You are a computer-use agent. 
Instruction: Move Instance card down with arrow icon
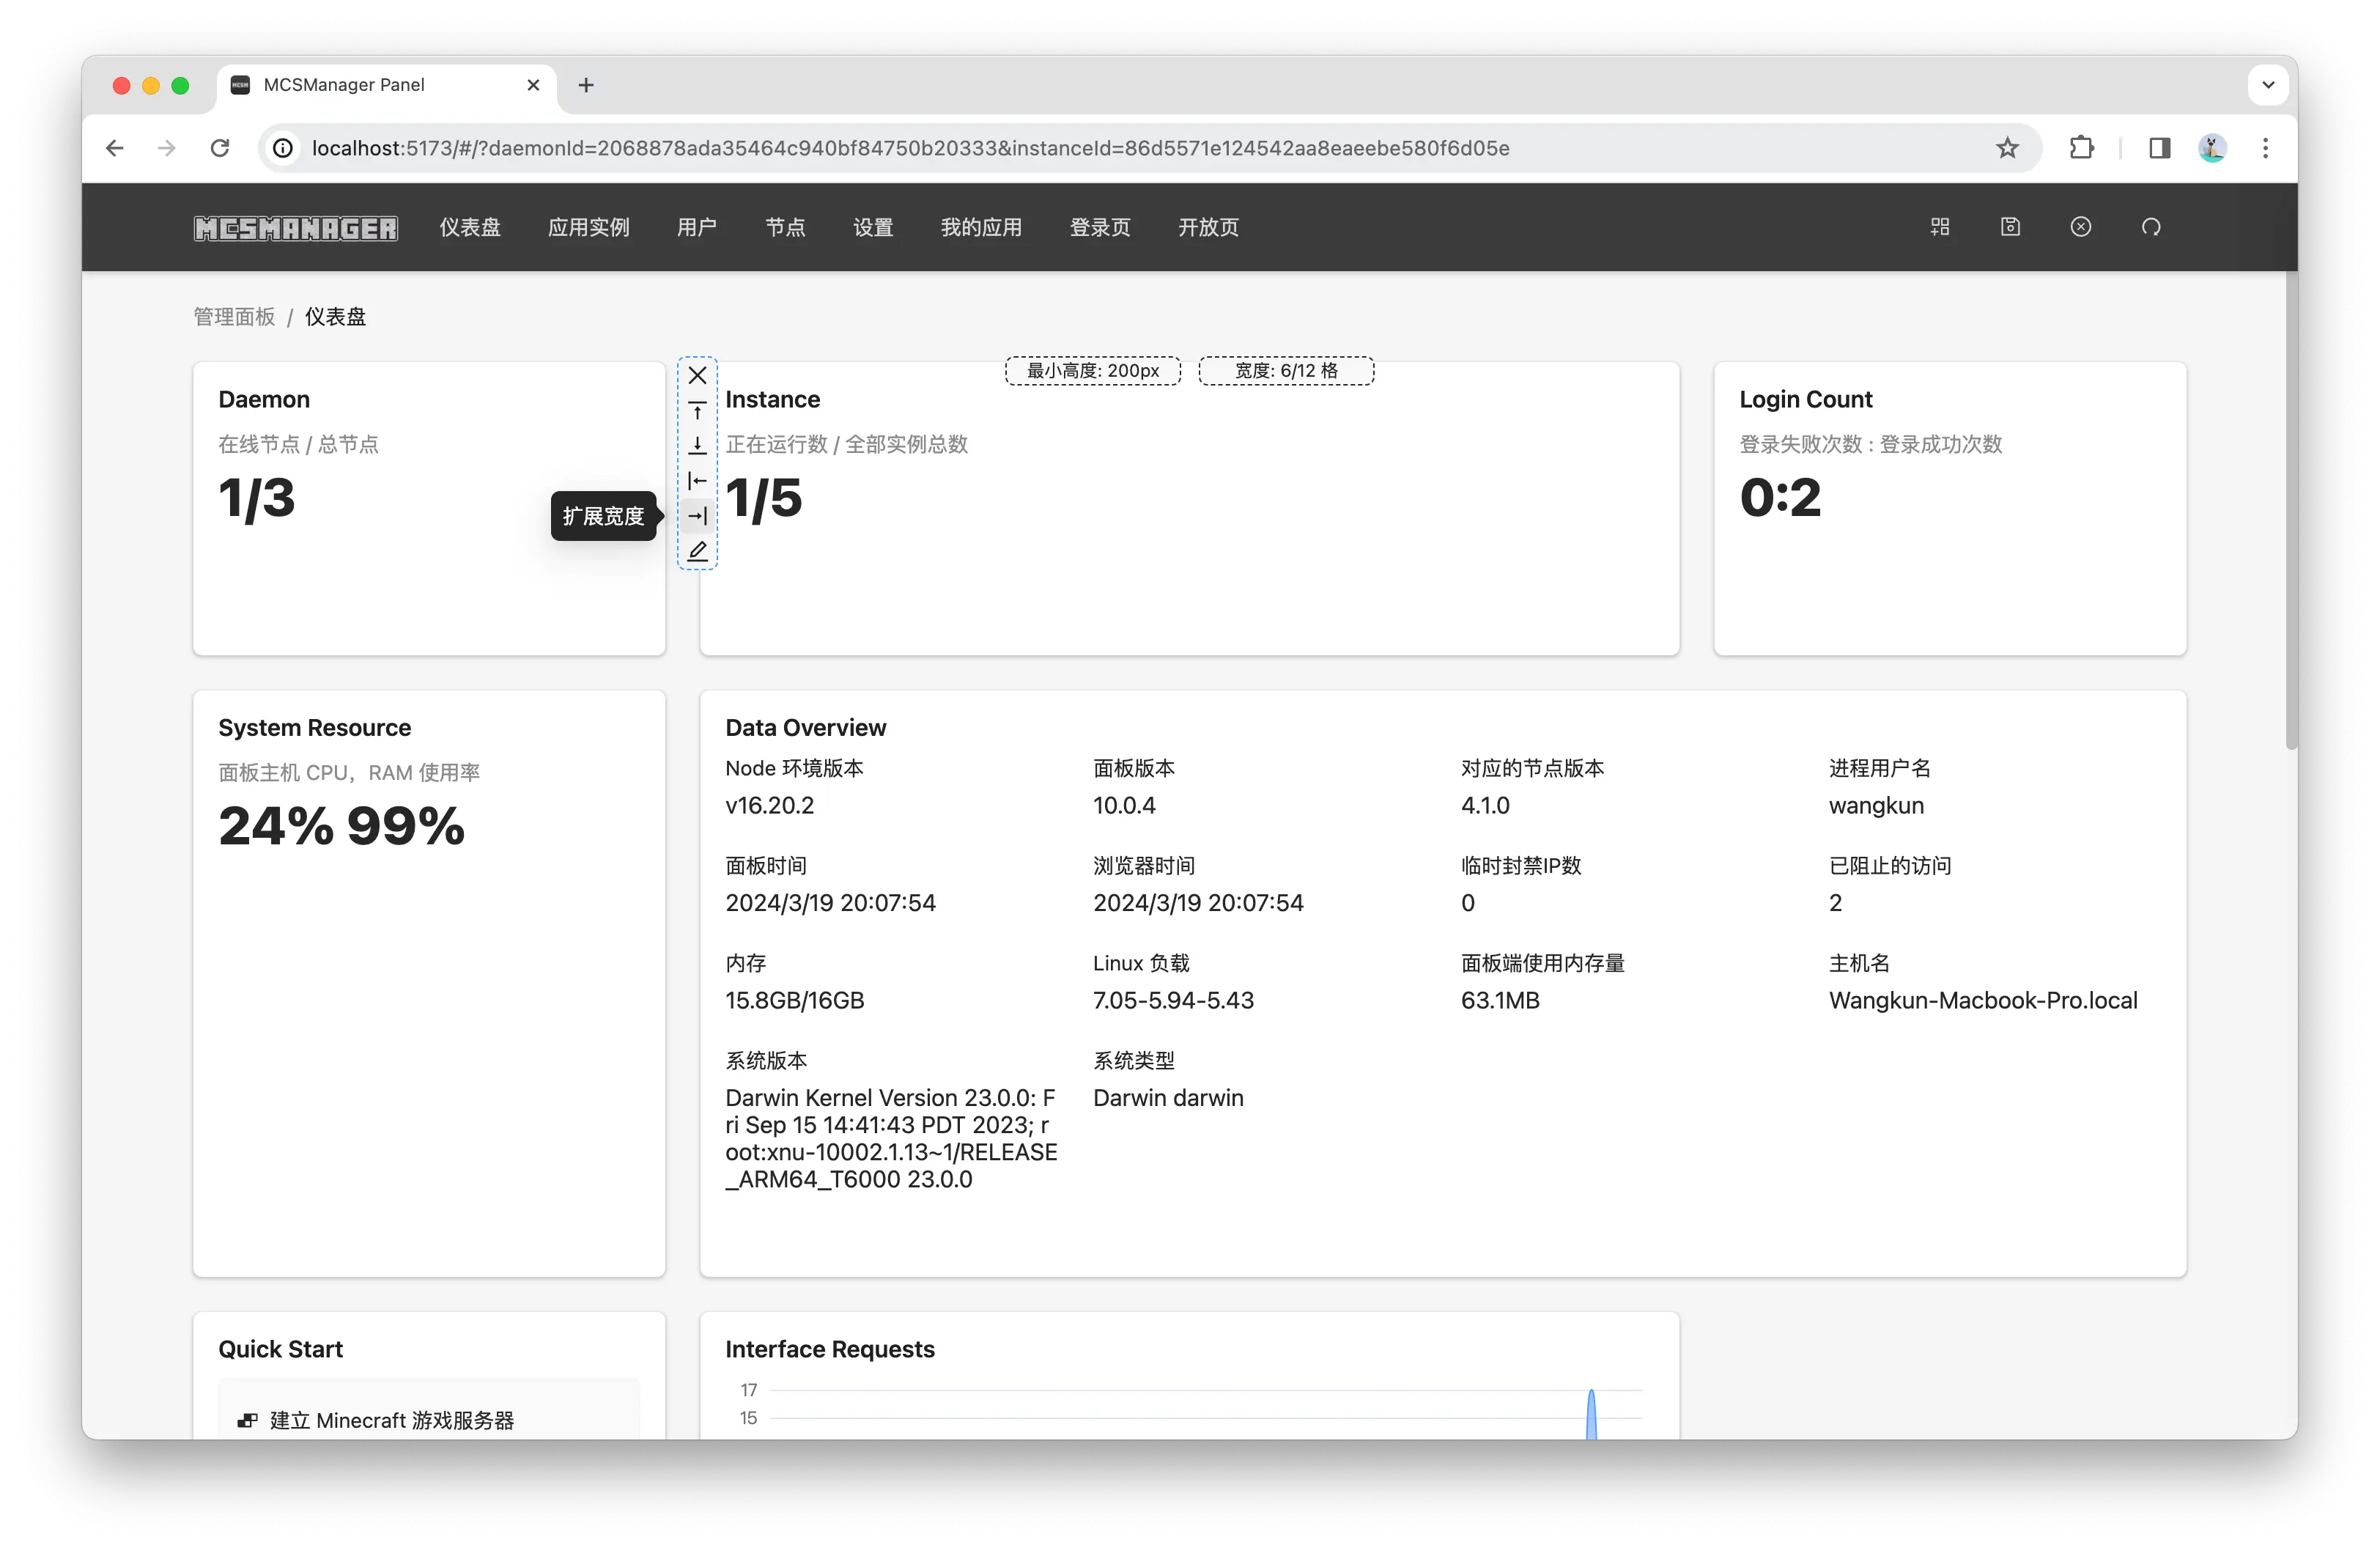pos(698,446)
